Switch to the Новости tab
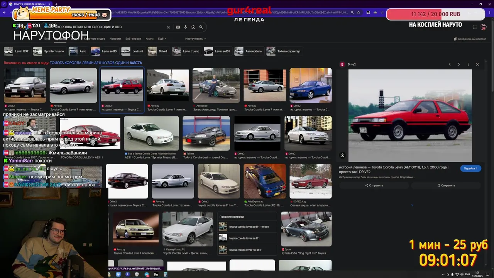 point(115,39)
